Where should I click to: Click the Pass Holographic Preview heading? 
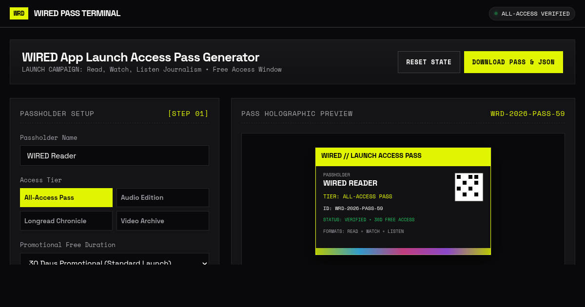(x=297, y=114)
